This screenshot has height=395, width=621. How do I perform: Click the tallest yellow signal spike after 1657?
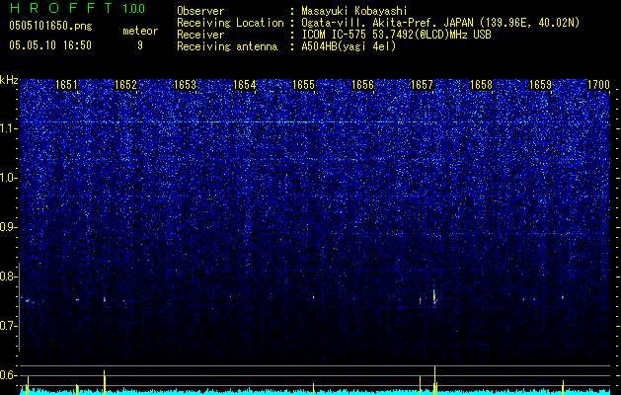[x=434, y=380]
